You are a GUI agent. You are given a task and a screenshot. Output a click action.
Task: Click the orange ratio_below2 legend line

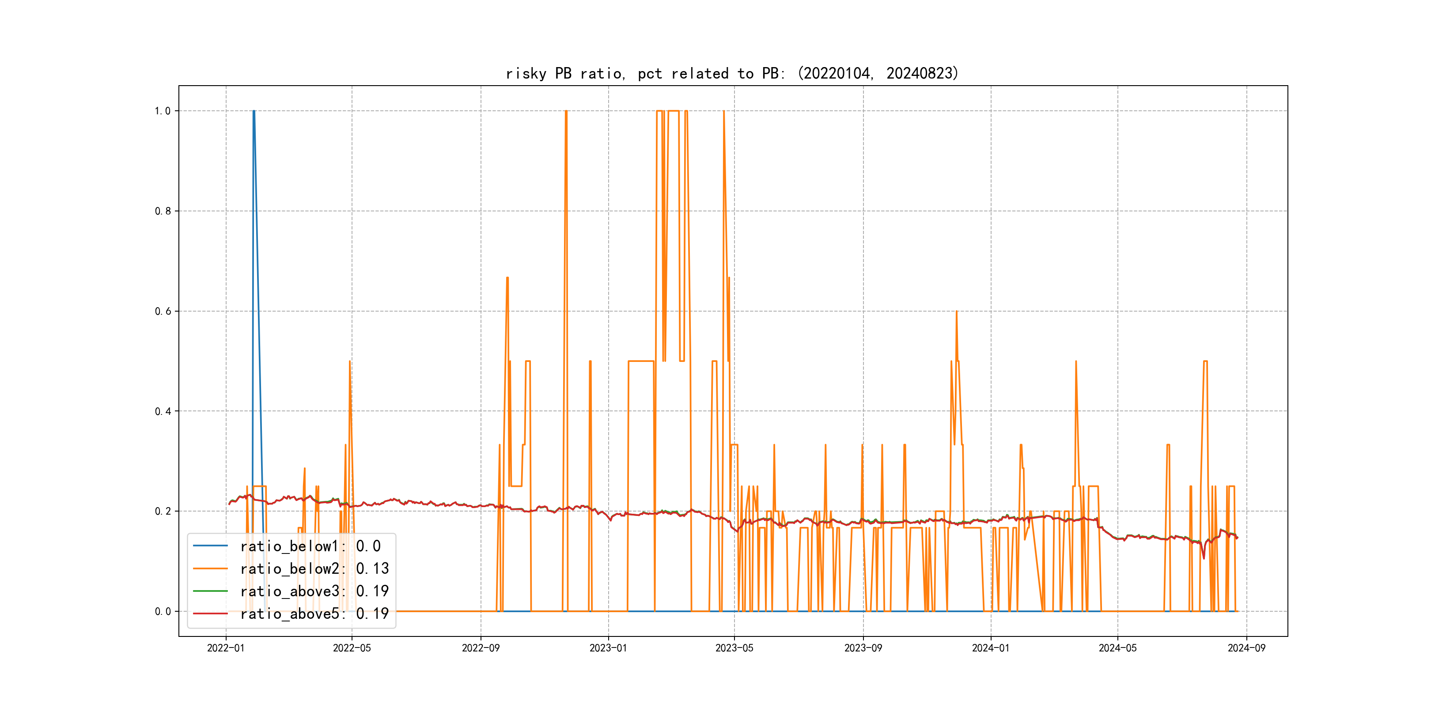click(210, 568)
